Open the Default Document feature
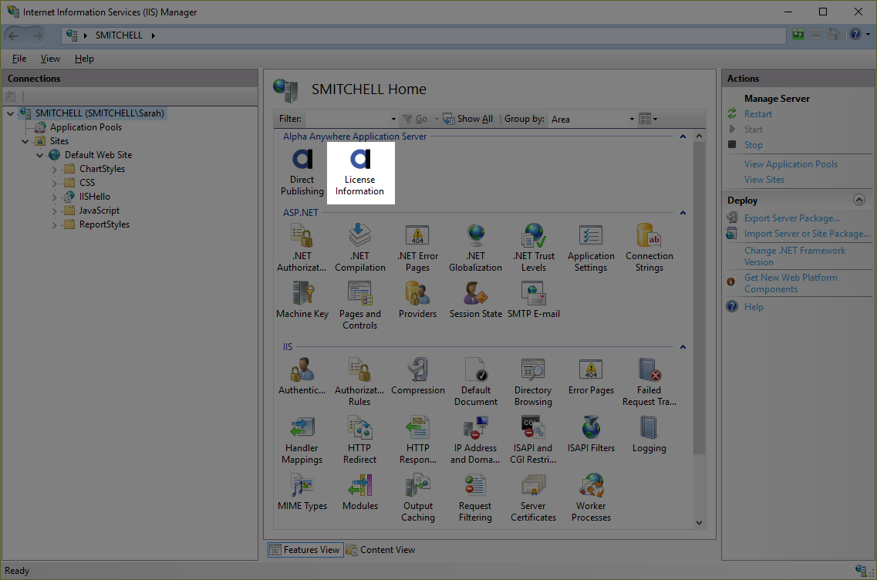Viewport: 877px width, 580px height. coord(476,382)
